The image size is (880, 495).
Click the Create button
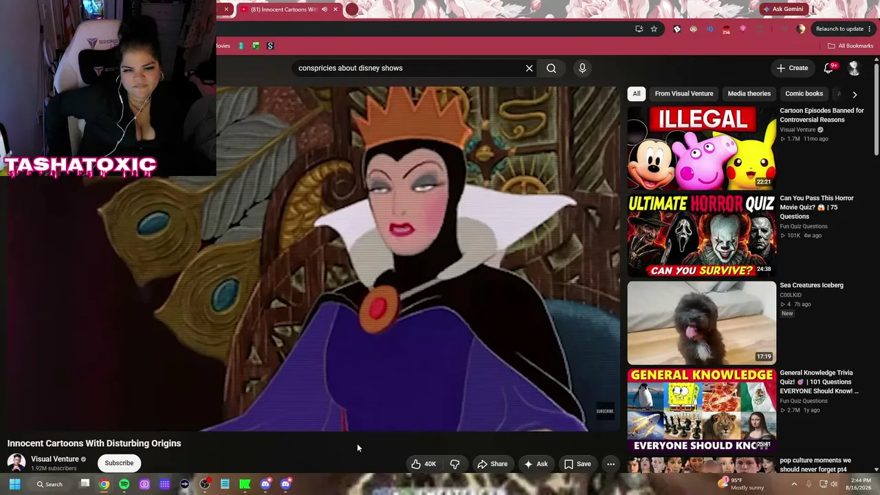[x=792, y=68]
